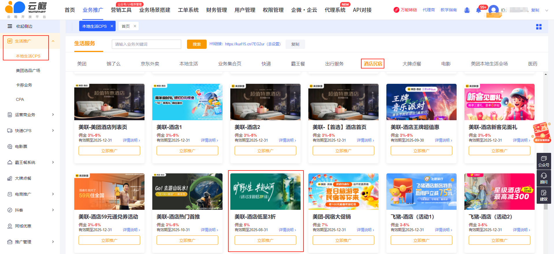Select the 饿了么 category tab
Screen dimensions: 554x254
click(x=114, y=64)
